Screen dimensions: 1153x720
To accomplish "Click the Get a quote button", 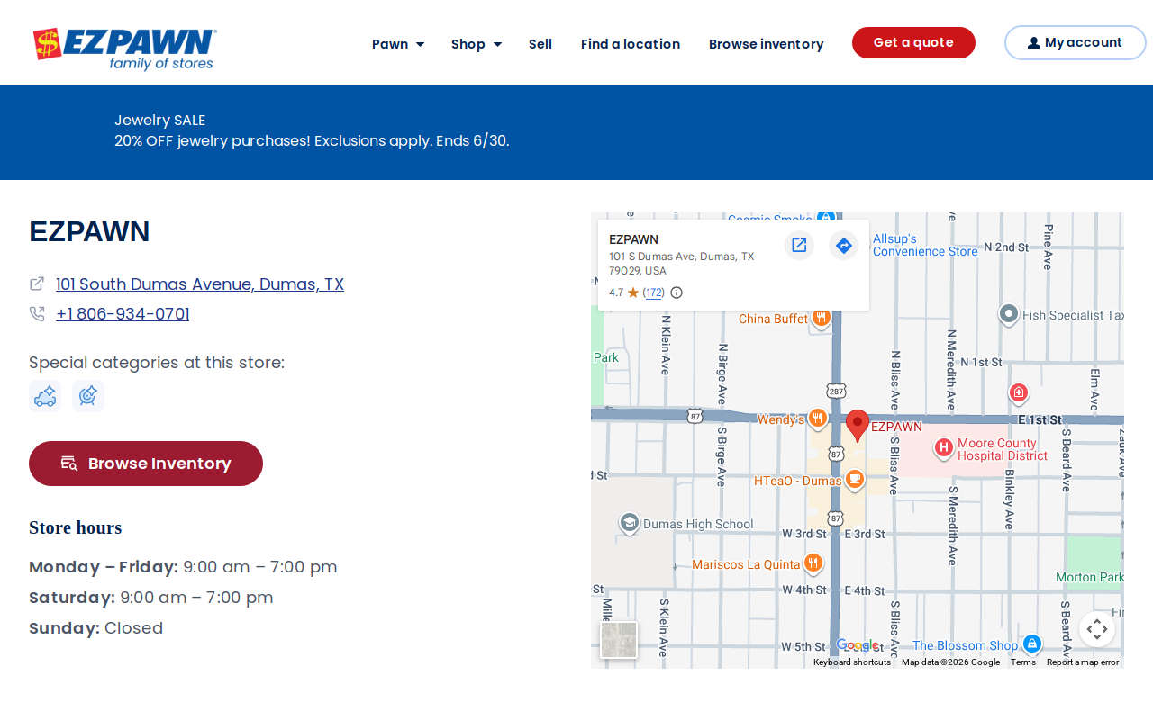I will [913, 43].
